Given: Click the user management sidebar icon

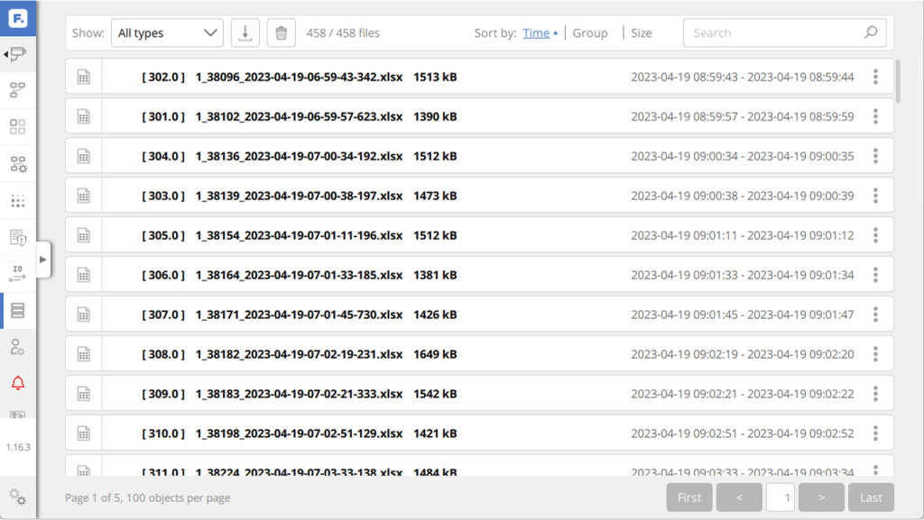Looking at the screenshot, I should click(17, 347).
